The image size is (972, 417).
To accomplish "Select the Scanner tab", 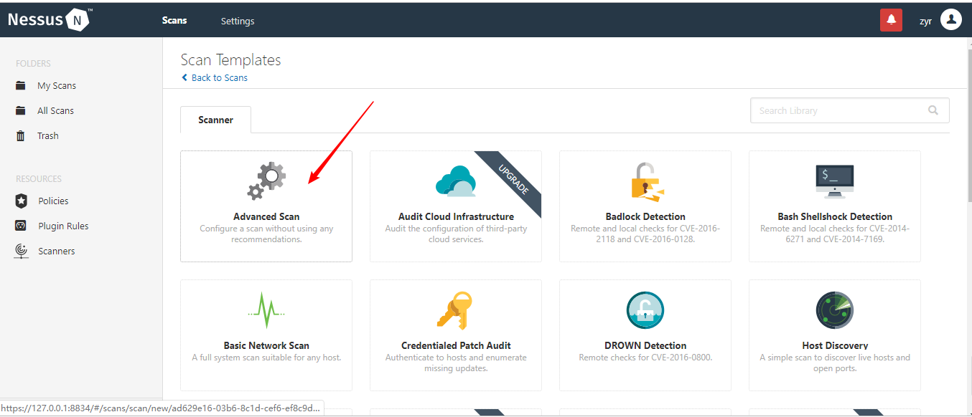I will (x=215, y=120).
